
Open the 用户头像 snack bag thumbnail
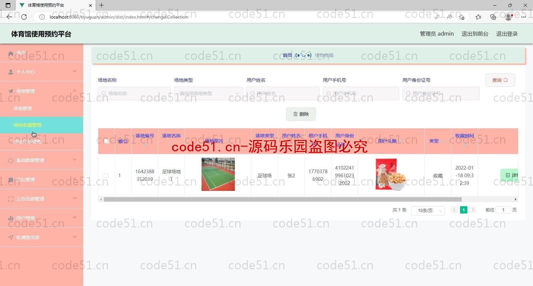point(390,174)
